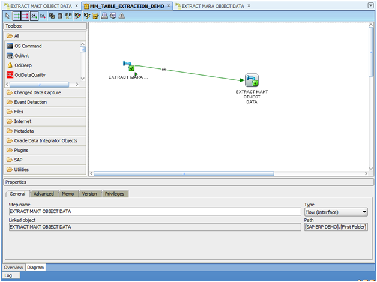
Task: Click the reorganize diagram layout icon
Action: click(x=68, y=16)
